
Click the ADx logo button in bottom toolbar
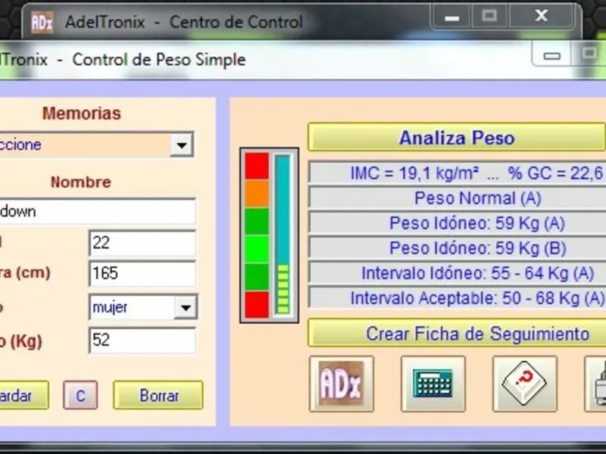342,384
